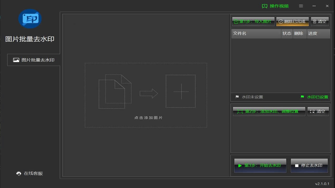
Task: Click the 删除 column header
Action: (299, 33)
